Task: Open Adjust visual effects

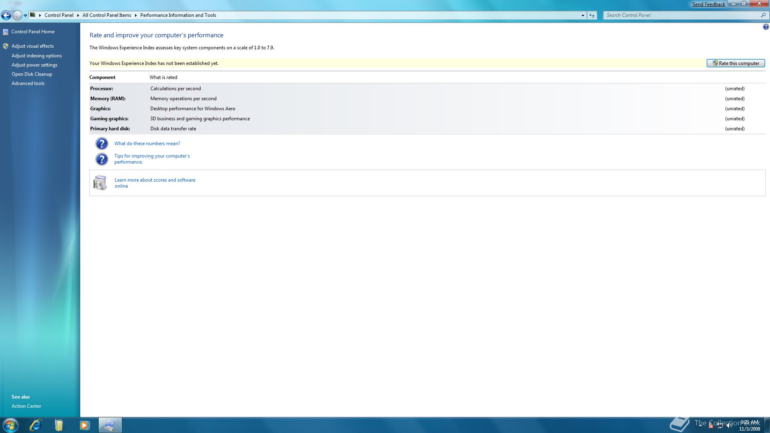Action: tap(32, 46)
